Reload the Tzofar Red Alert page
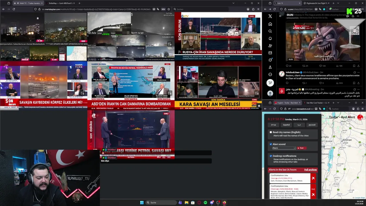The image size is (366, 206). pyautogui.click(x=274, y=109)
